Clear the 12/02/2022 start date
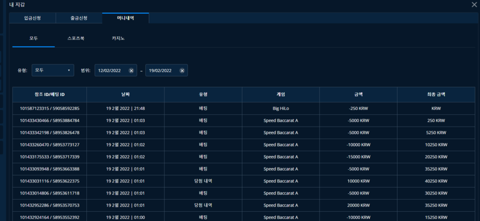The height and width of the screenshot is (221, 480). [131, 70]
